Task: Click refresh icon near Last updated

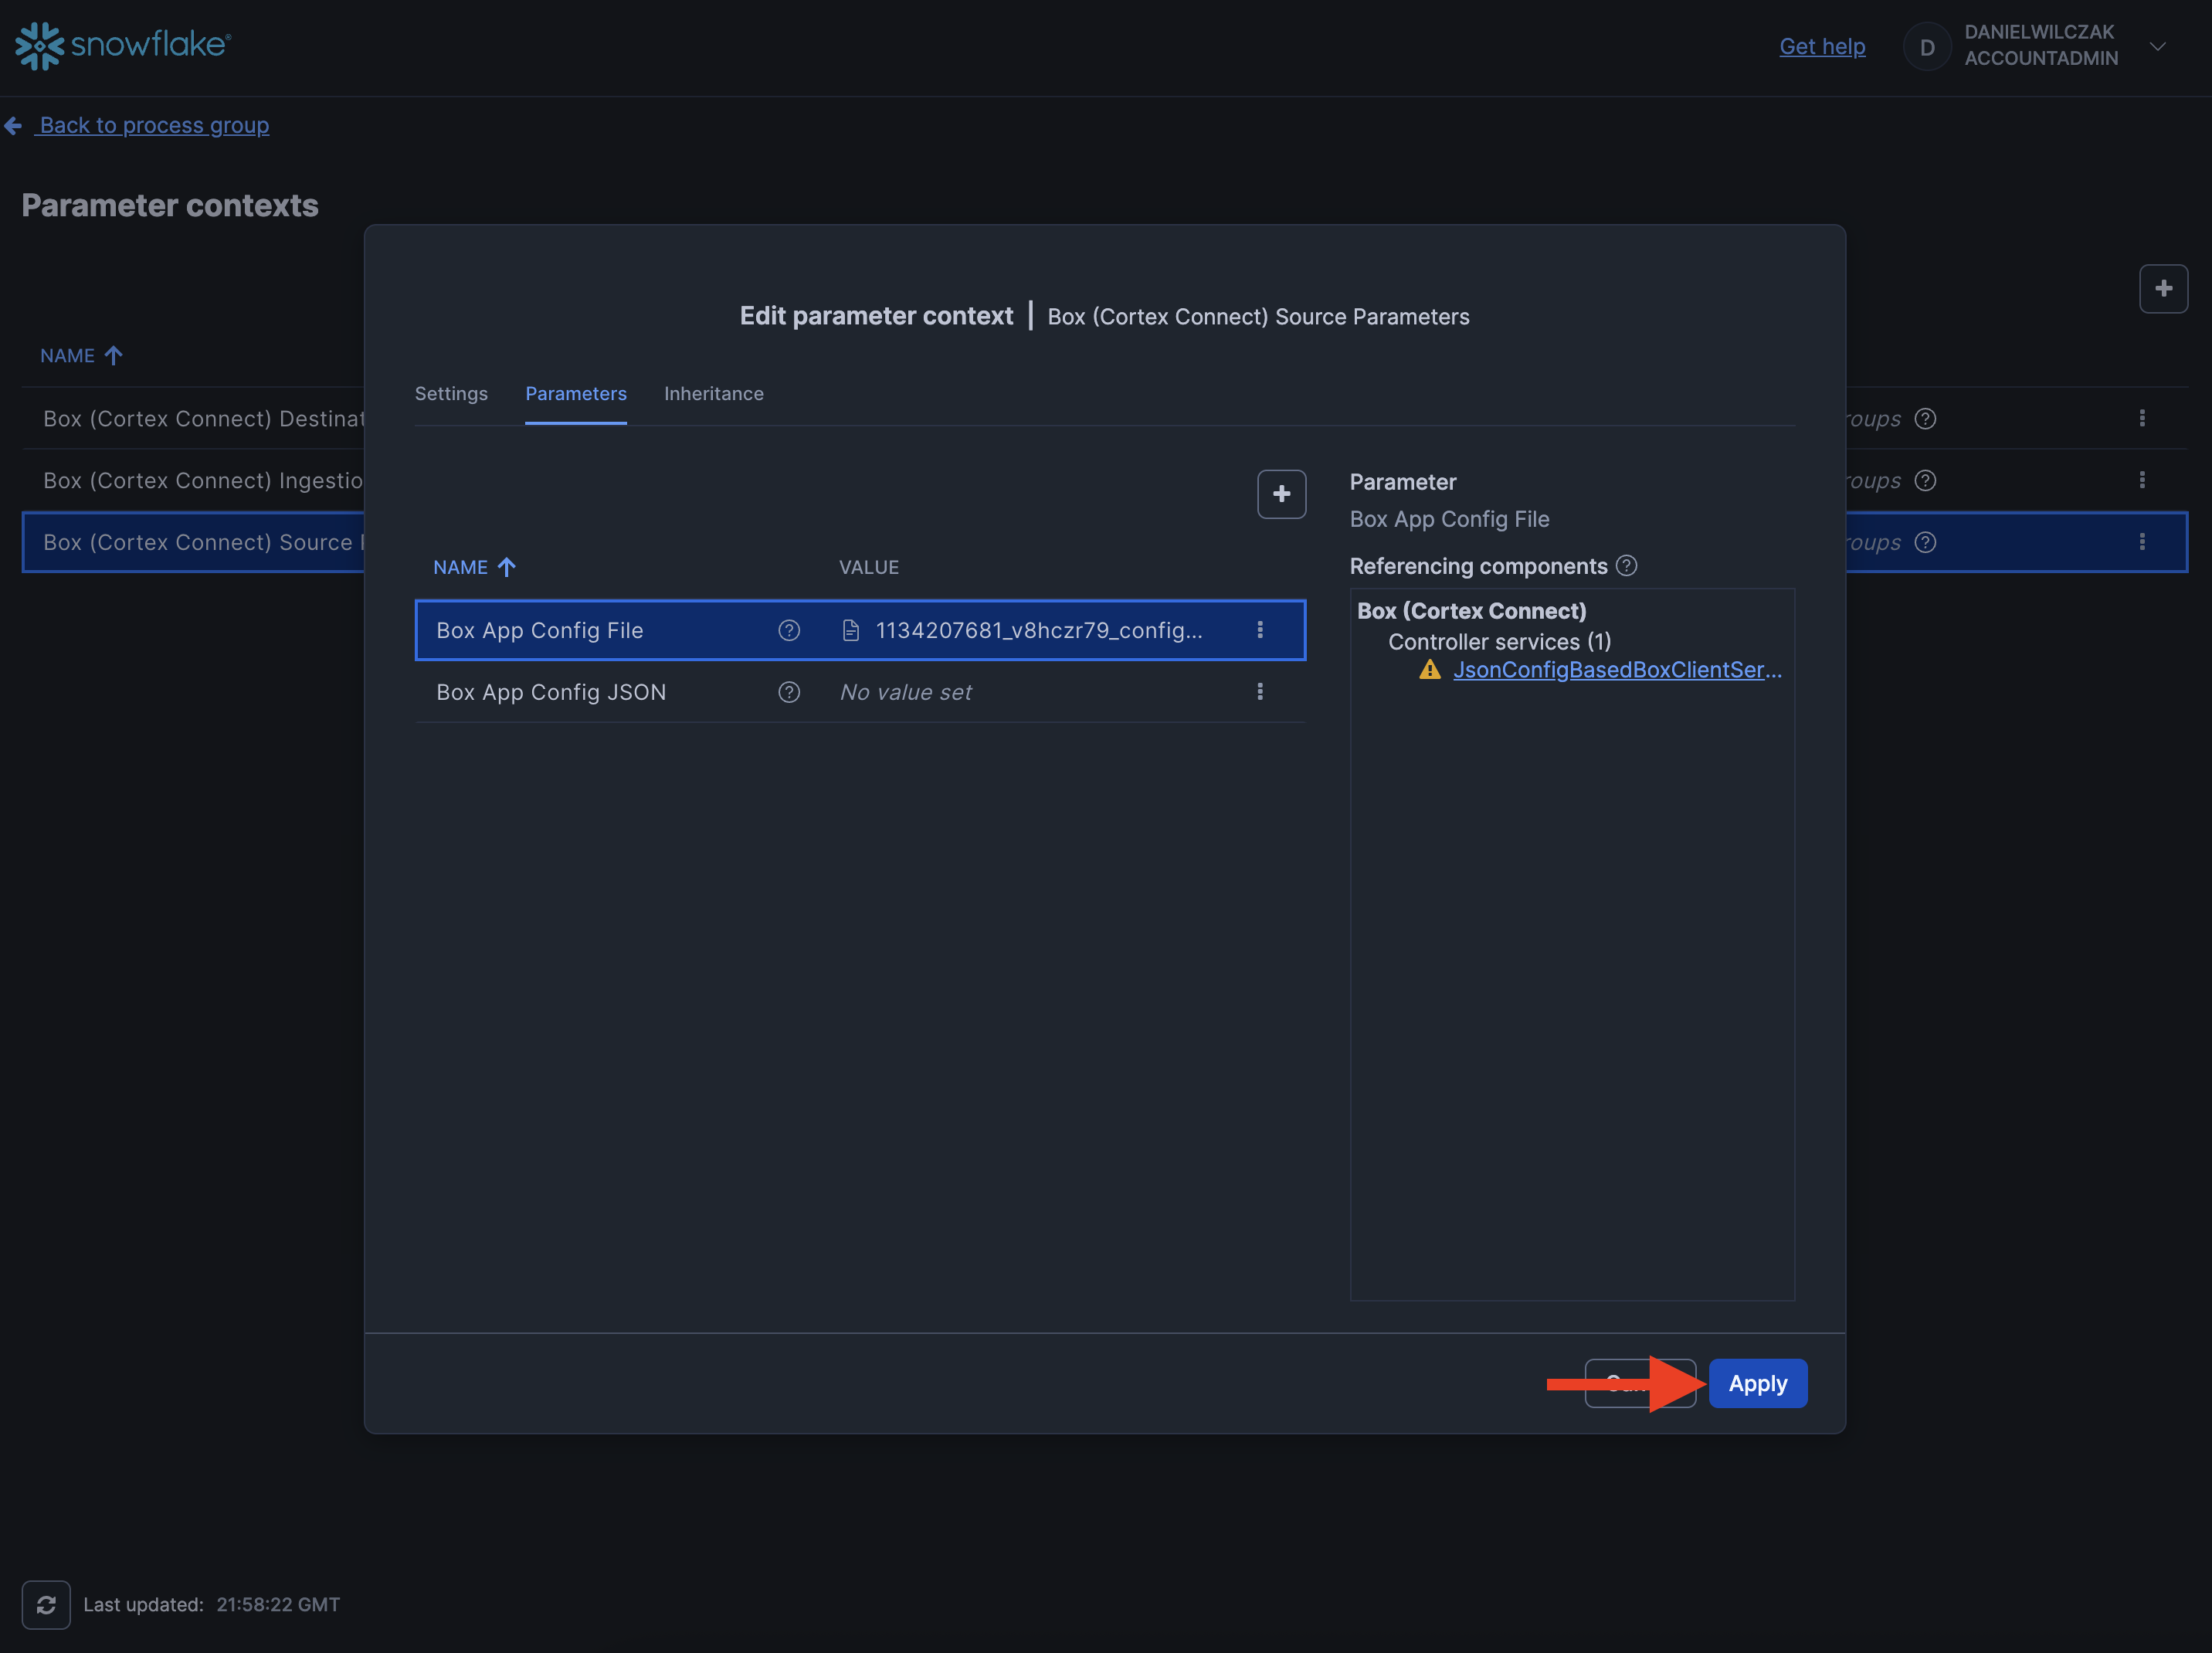Action: (x=46, y=1604)
